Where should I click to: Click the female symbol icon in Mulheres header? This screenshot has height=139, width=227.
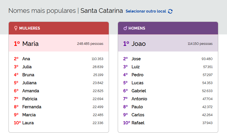(x=16, y=28)
